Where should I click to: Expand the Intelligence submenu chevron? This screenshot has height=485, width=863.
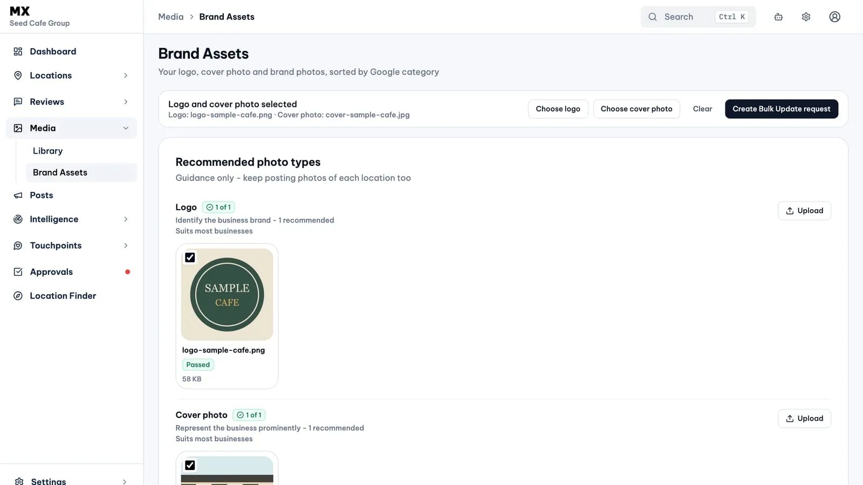126,219
